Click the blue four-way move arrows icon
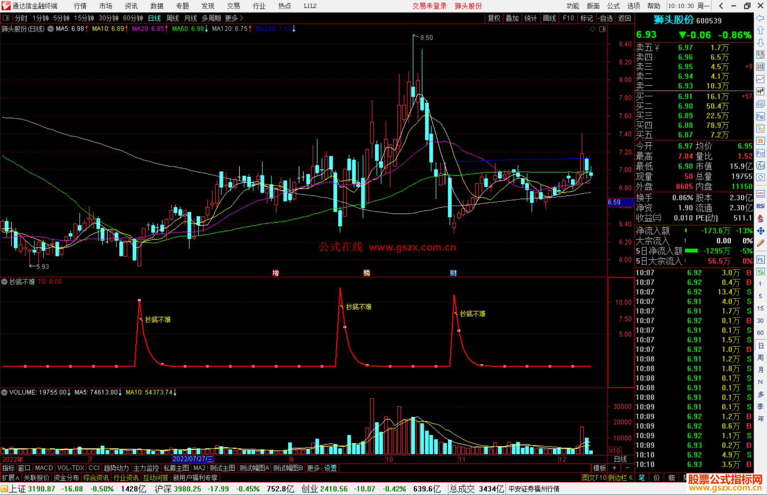This screenshot has width=767, height=495. [x=760, y=231]
